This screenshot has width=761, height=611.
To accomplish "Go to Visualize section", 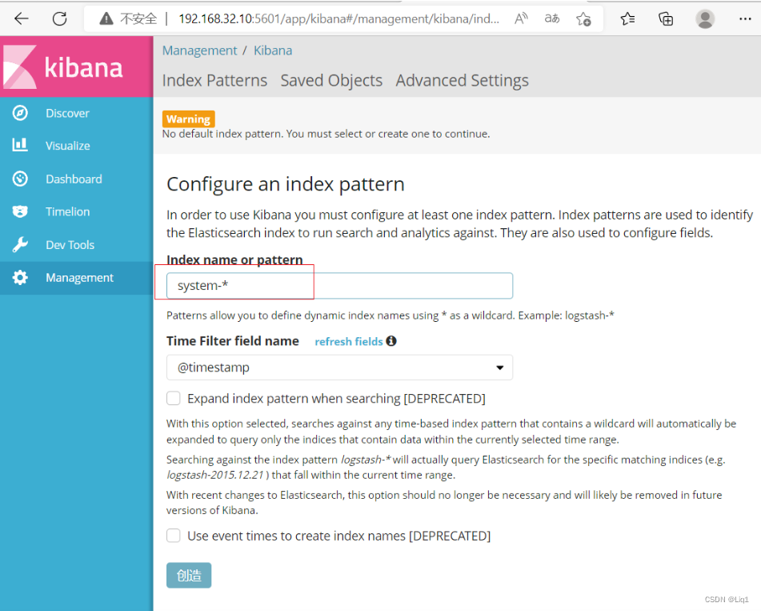I will click(77, 146).
